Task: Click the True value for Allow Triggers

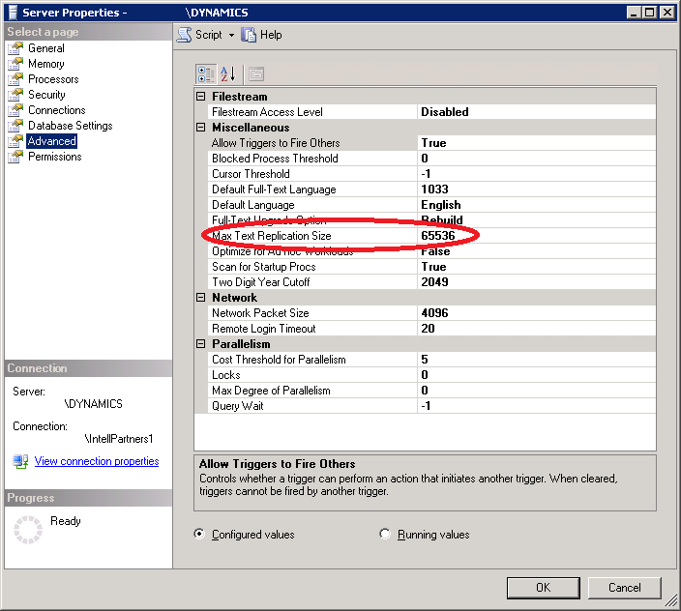Action: pyautogui.click(x=536, y=143)
